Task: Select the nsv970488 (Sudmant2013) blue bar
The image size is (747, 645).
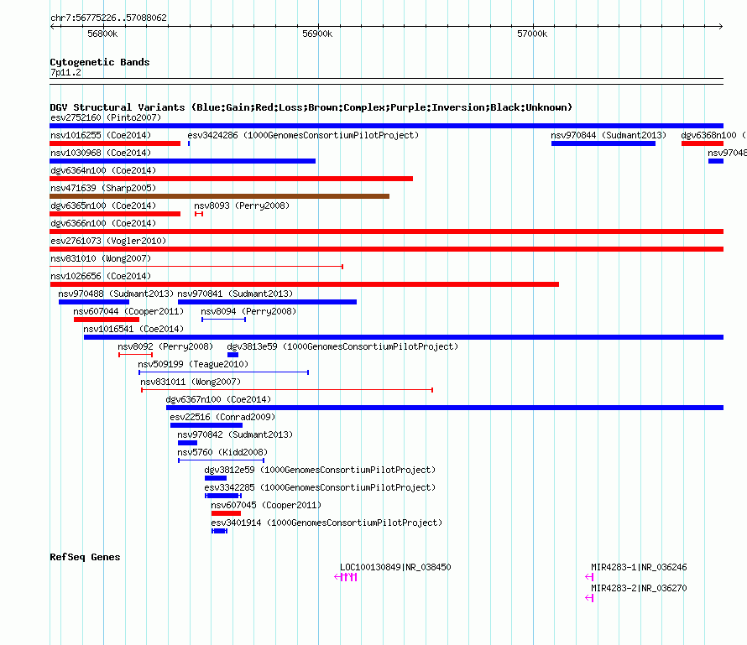Action: (94, 302)
